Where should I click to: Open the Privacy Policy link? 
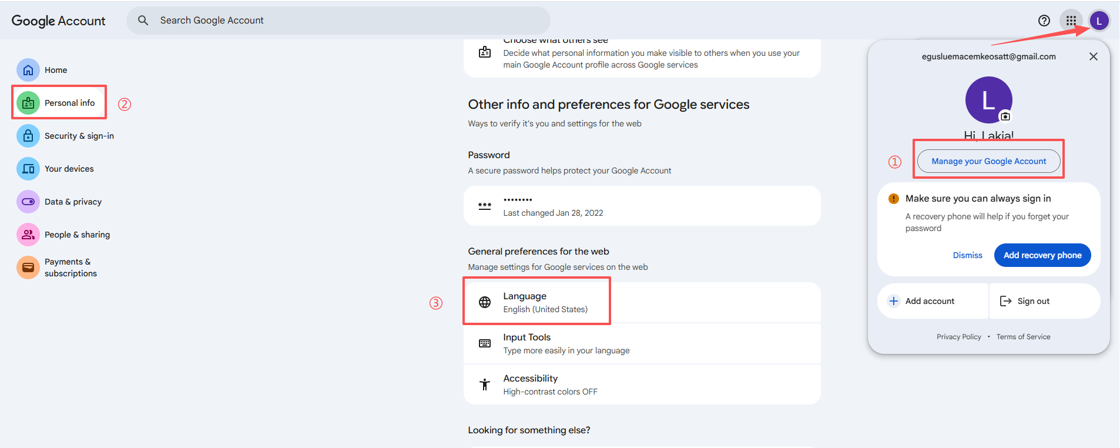[959, 337]
